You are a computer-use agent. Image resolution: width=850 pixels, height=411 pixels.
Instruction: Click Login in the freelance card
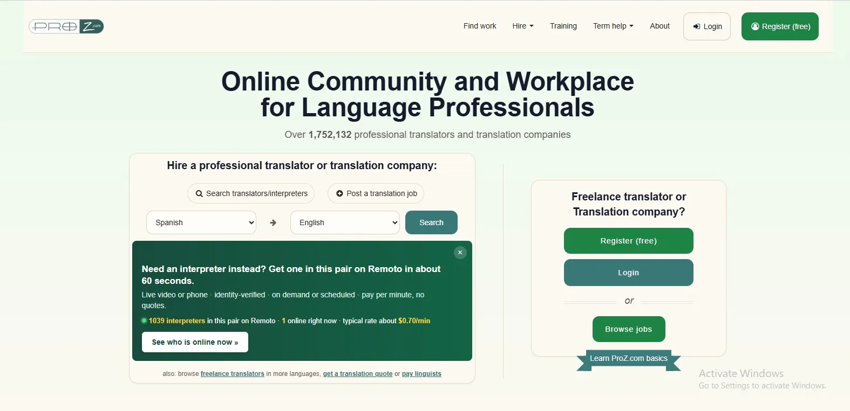coord(629,273)
